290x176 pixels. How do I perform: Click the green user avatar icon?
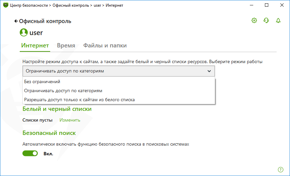click(x=24, y=32)
